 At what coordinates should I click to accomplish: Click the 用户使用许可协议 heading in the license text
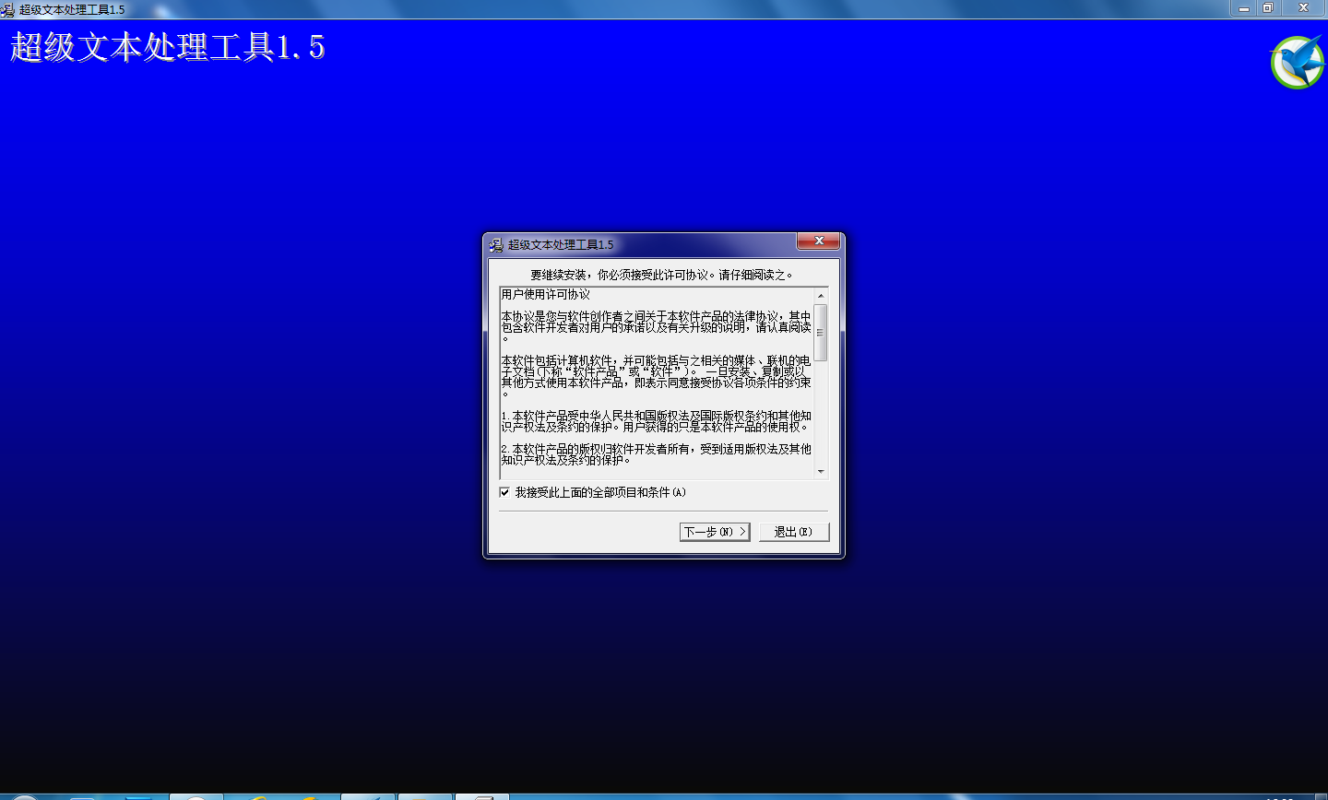tap(546, 295)
